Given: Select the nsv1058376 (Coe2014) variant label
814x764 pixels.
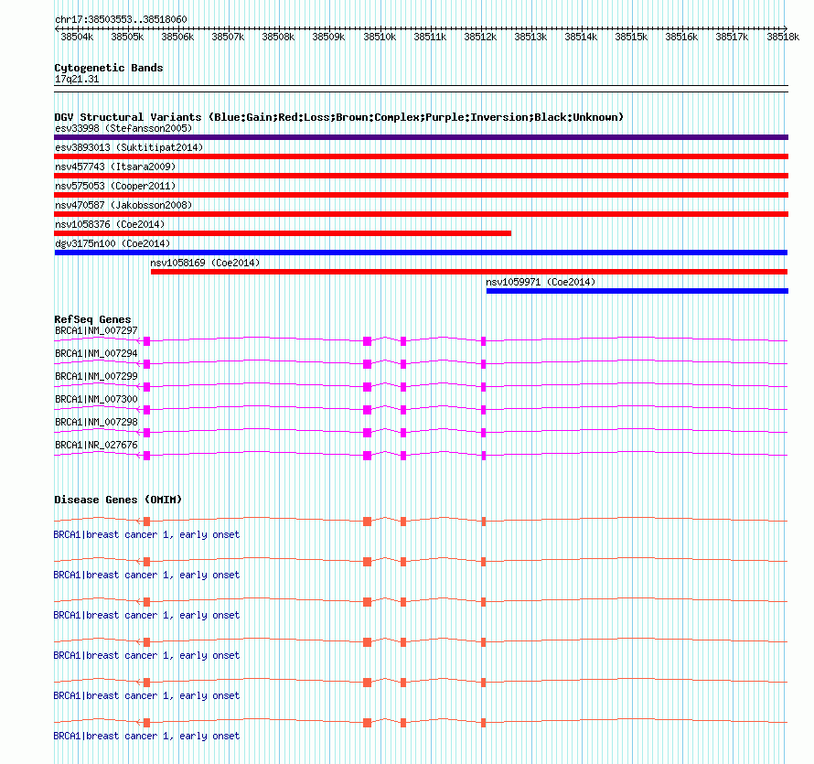Looking at the screenshot, I should pyautogui.click(x=110, y=224).
